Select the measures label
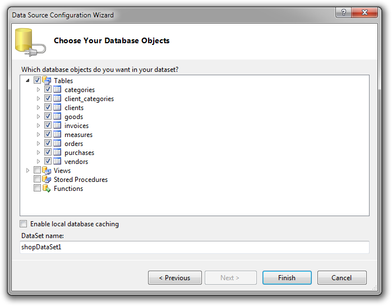392x306 pixels. (79, 135)
